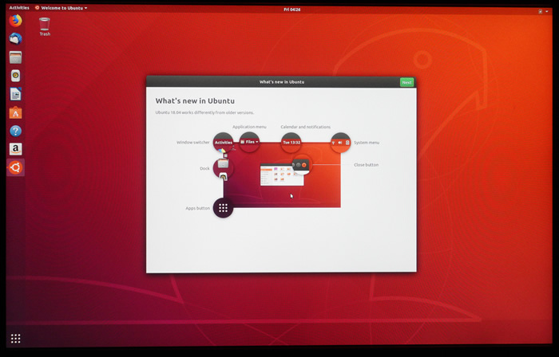559x357 pixels.
Task: Open Firefox from the dock
Action: point(15,21)
